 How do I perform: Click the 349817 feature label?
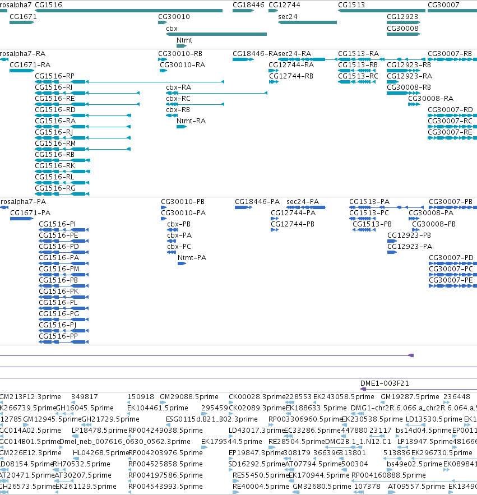tap(85, 397)
